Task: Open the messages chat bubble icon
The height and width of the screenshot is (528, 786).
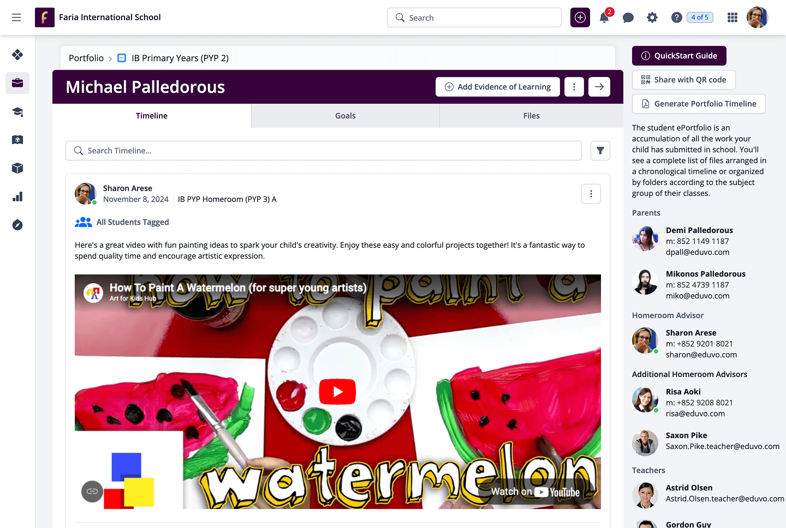Action: point(628,17)
